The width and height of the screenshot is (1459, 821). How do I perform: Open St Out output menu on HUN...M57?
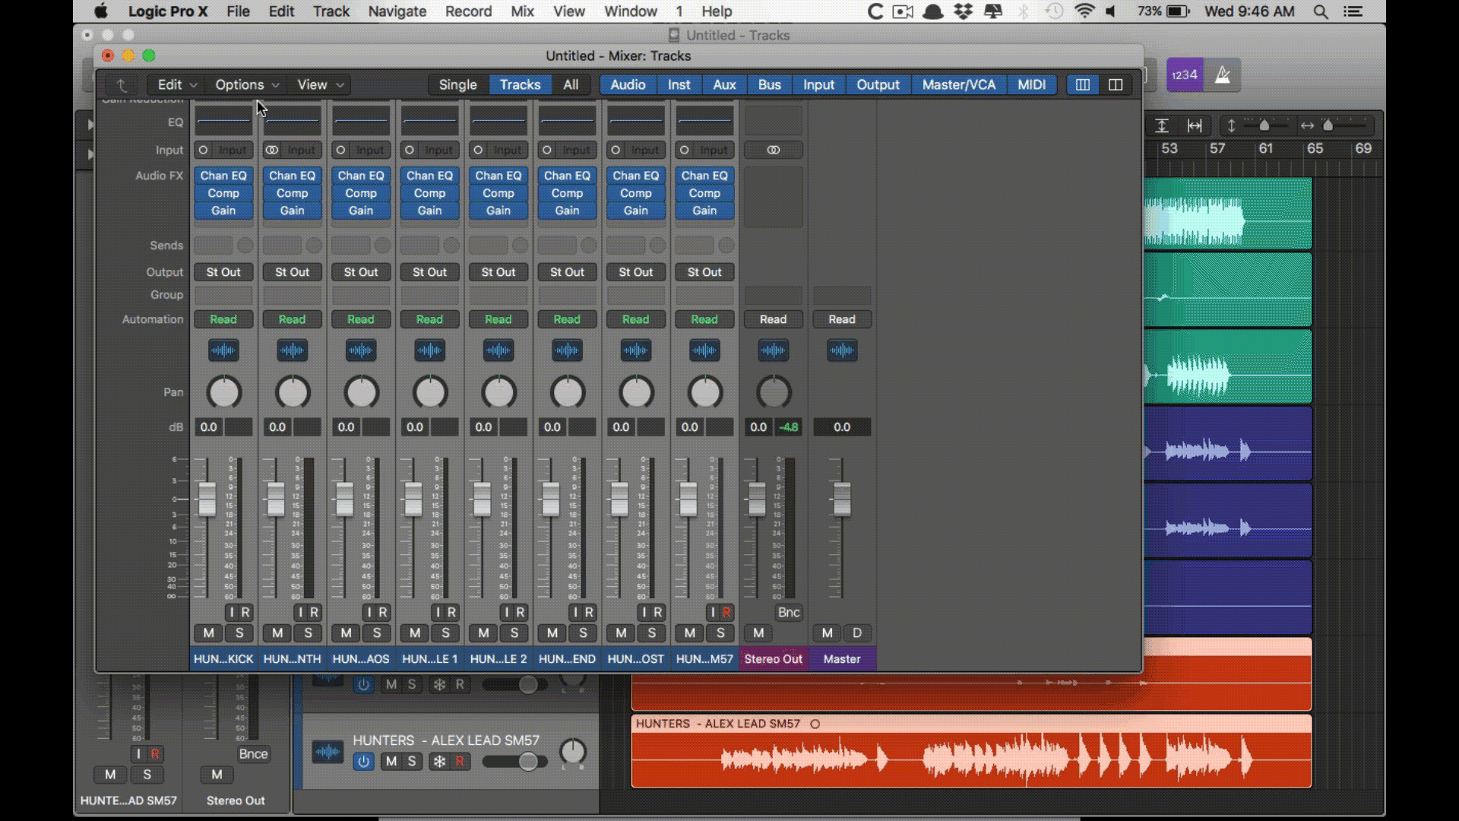pyautogui.click(x=704, y=272)
